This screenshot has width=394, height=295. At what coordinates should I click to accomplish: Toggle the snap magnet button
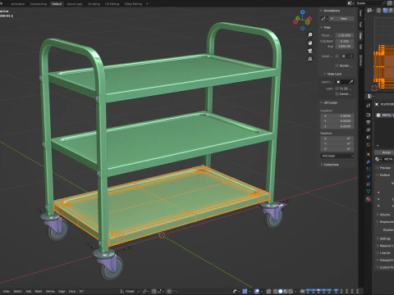point(154,291)
